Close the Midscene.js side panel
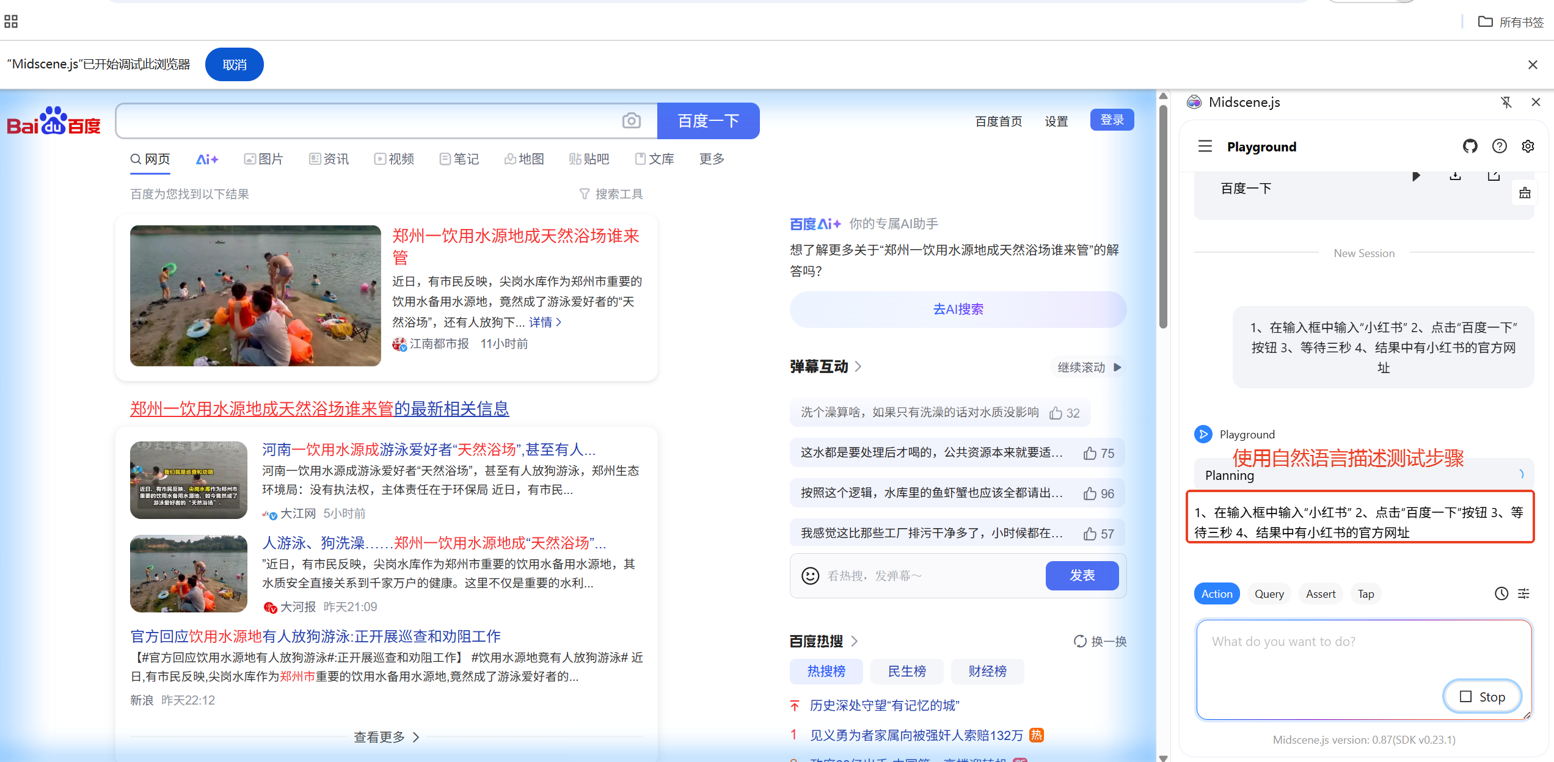The image size is (1554, 762). [x=1536, y=102]
